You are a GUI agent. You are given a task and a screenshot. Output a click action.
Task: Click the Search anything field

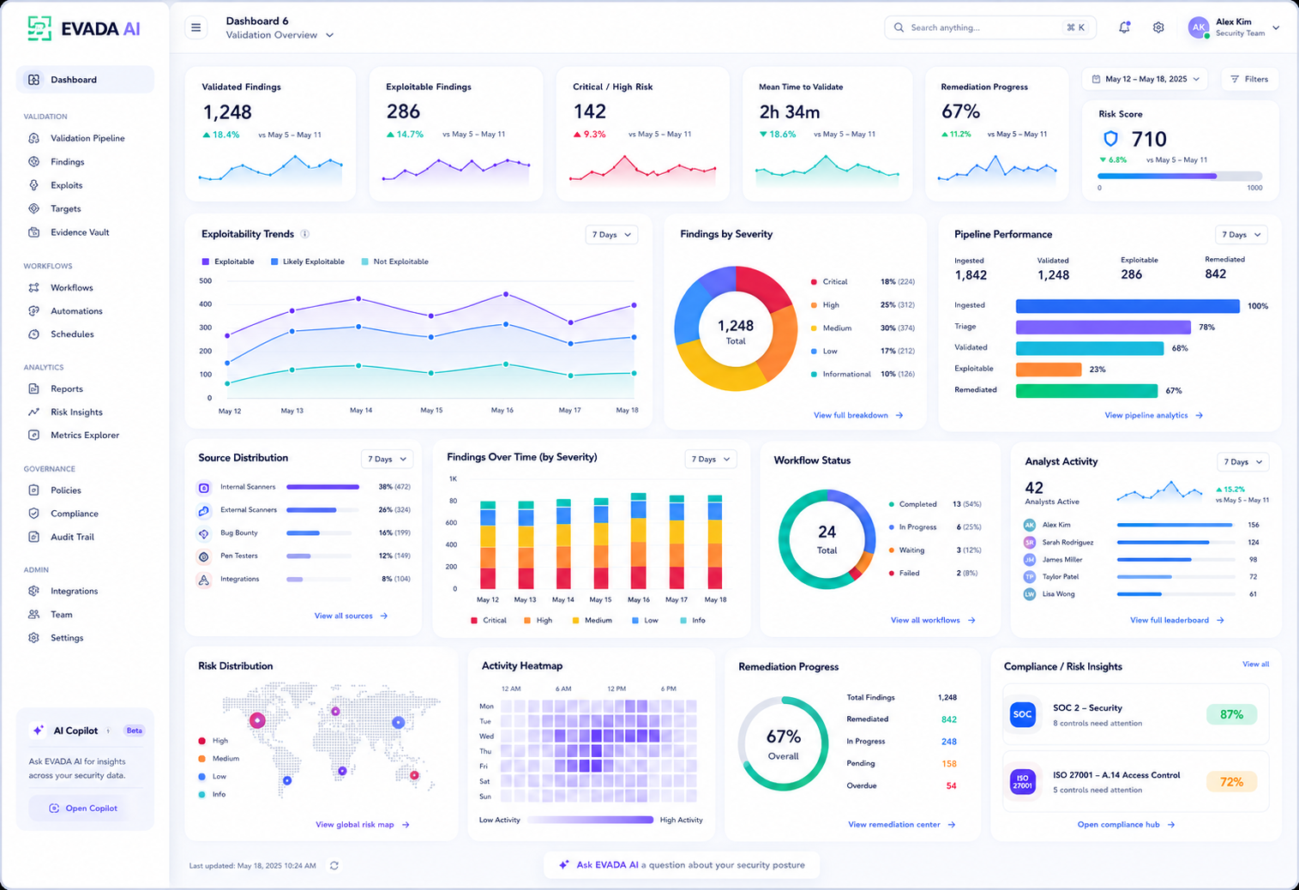coord(989,27)
